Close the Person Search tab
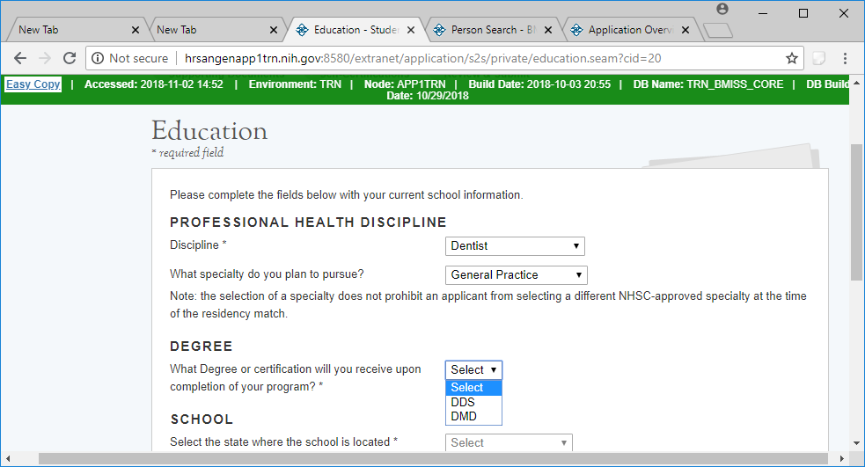This screenshot has height=467, width=865. tap(549, 30)
